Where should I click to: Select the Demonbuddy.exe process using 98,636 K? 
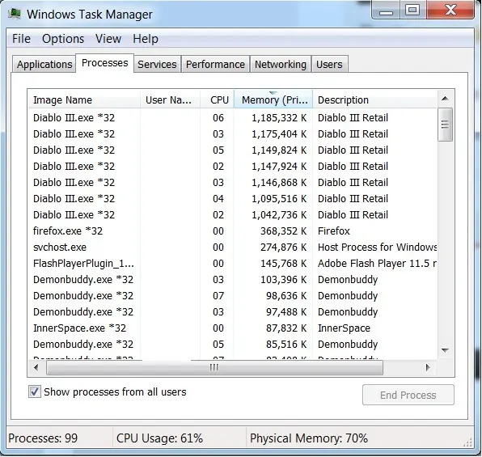232,296
